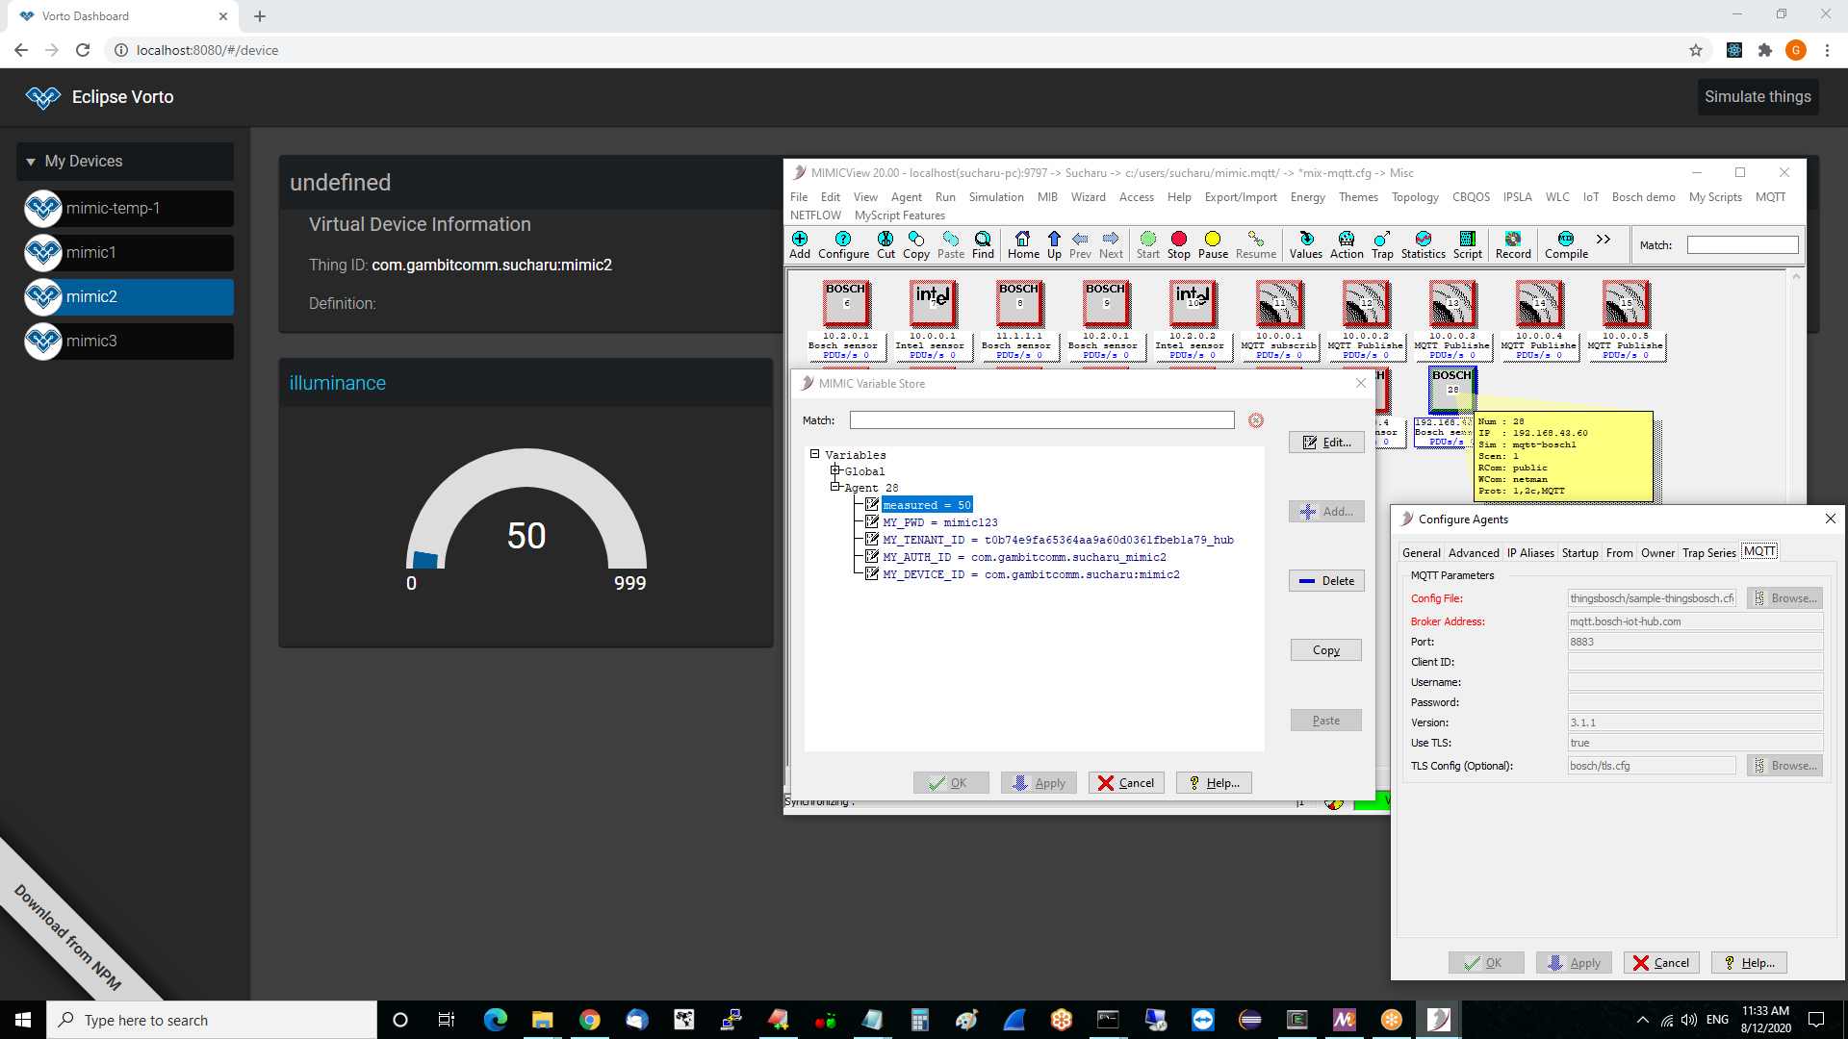Open the Wizard menu
The width and height of the screenshot is (1848, 1039).
1088,197
